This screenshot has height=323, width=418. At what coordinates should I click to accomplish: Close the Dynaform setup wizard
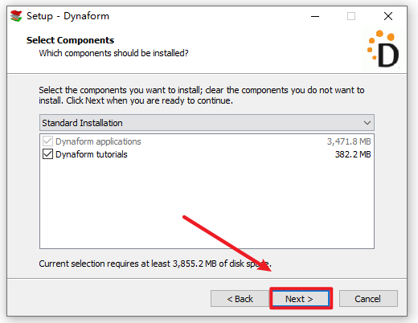pyautogui.click(x=388, y=16)
